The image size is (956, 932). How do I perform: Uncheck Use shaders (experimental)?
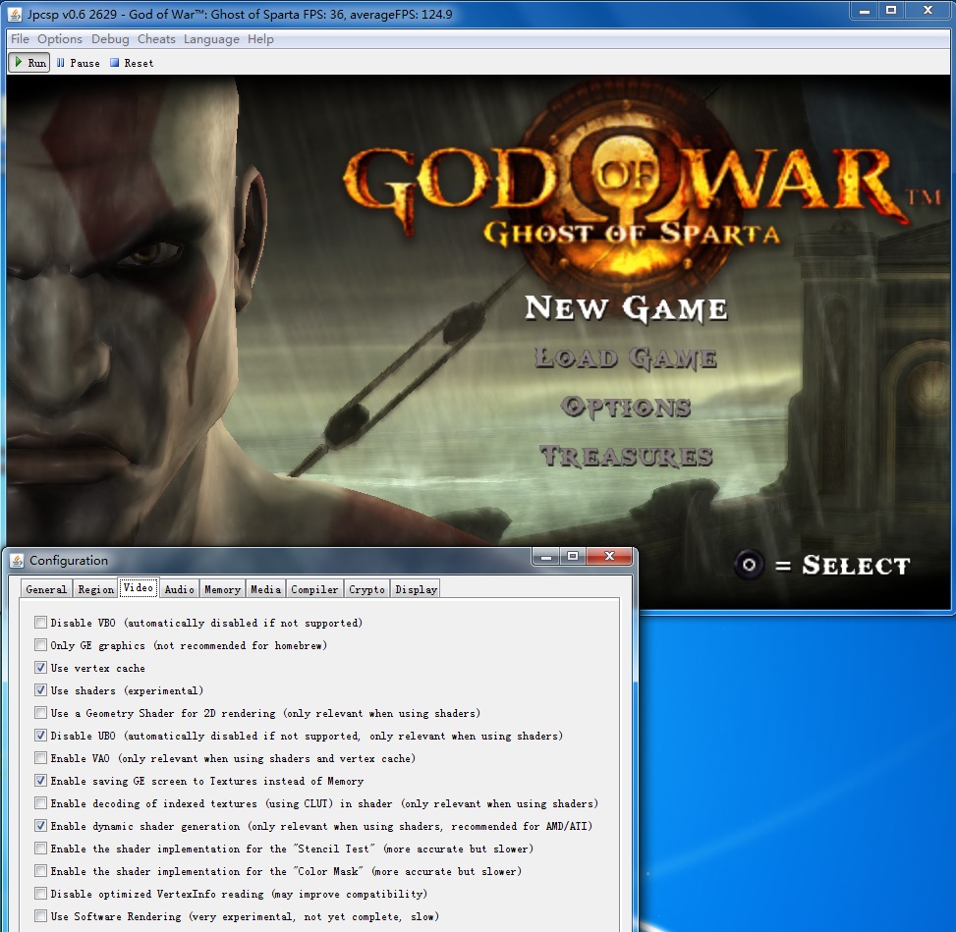(40, 690)
